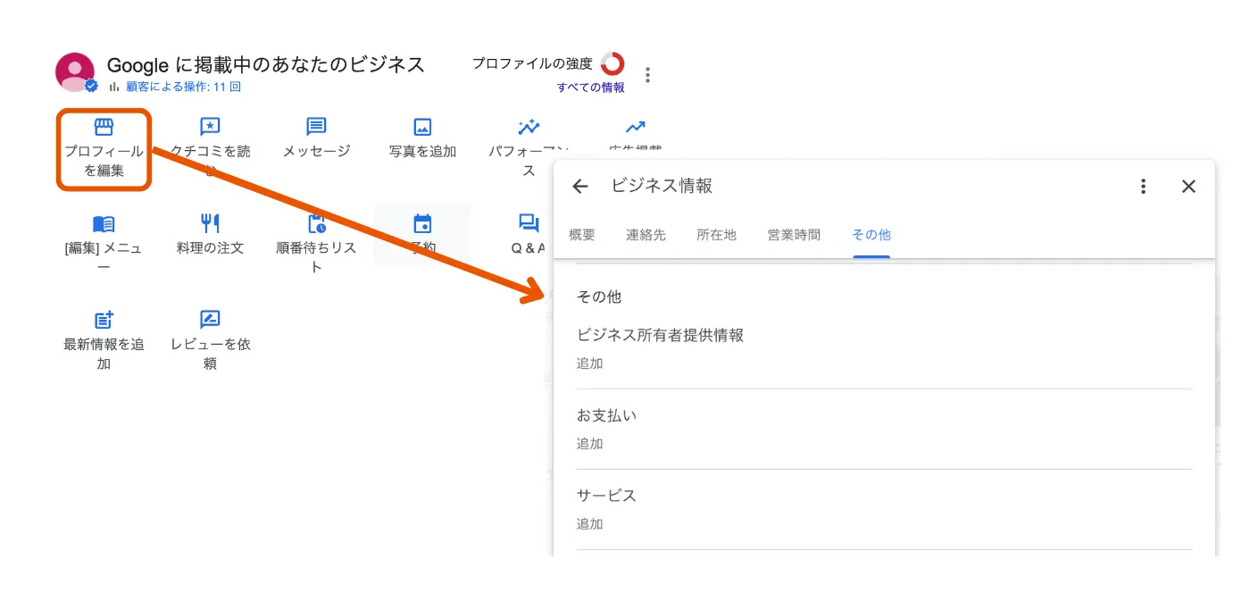The width and height of the screenshot is (1250, 593).
Task: Open the advertising trend arrow icon
Action: (x=635, y=127)
